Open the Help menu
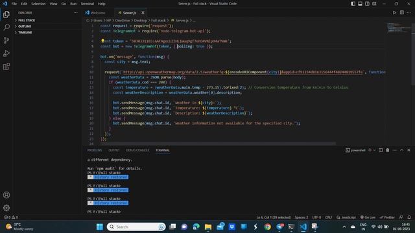The width and height of the screenshot is (415, 233). click(x=102, y=4)
